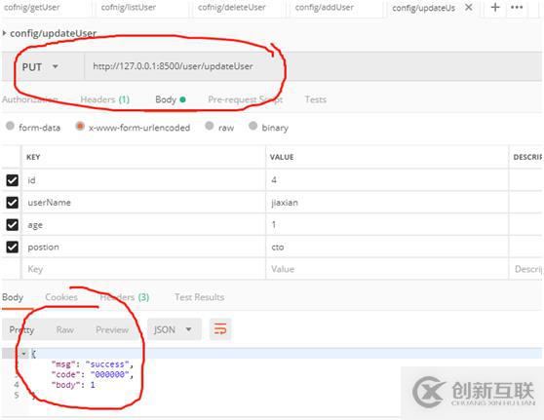Screen dimensions: 544x420
Task: Open the tab options ellipsis menu
Action: pyautogui.click(x=517, y=7)
